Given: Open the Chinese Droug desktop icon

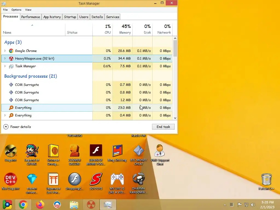Looking at the screenshot, I should pyautogui.click(x=53, y=155).
